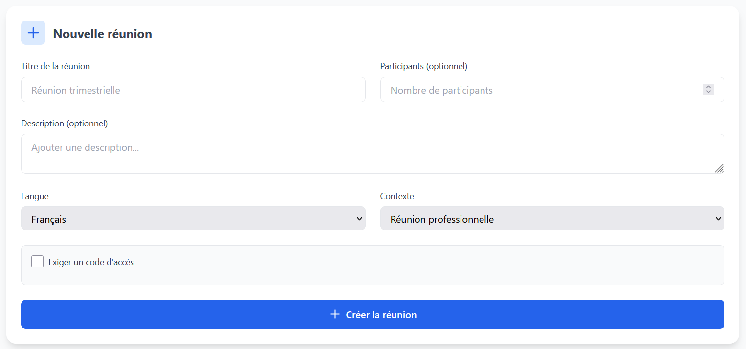Click the resize grip on the description textarea

[720, 169]
